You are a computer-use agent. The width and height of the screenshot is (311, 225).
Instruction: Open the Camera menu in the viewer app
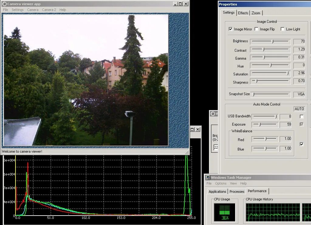click(32, 10)
